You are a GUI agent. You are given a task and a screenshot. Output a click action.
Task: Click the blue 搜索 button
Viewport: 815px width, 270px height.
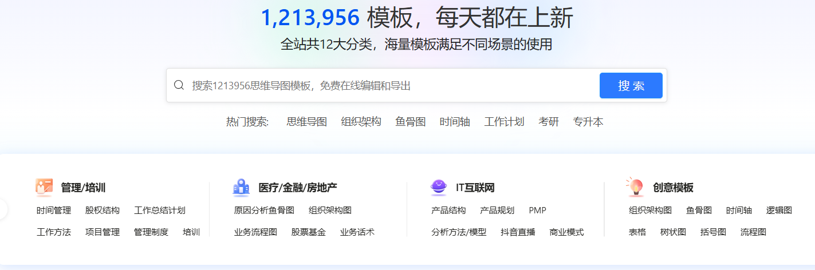point(631,86)
